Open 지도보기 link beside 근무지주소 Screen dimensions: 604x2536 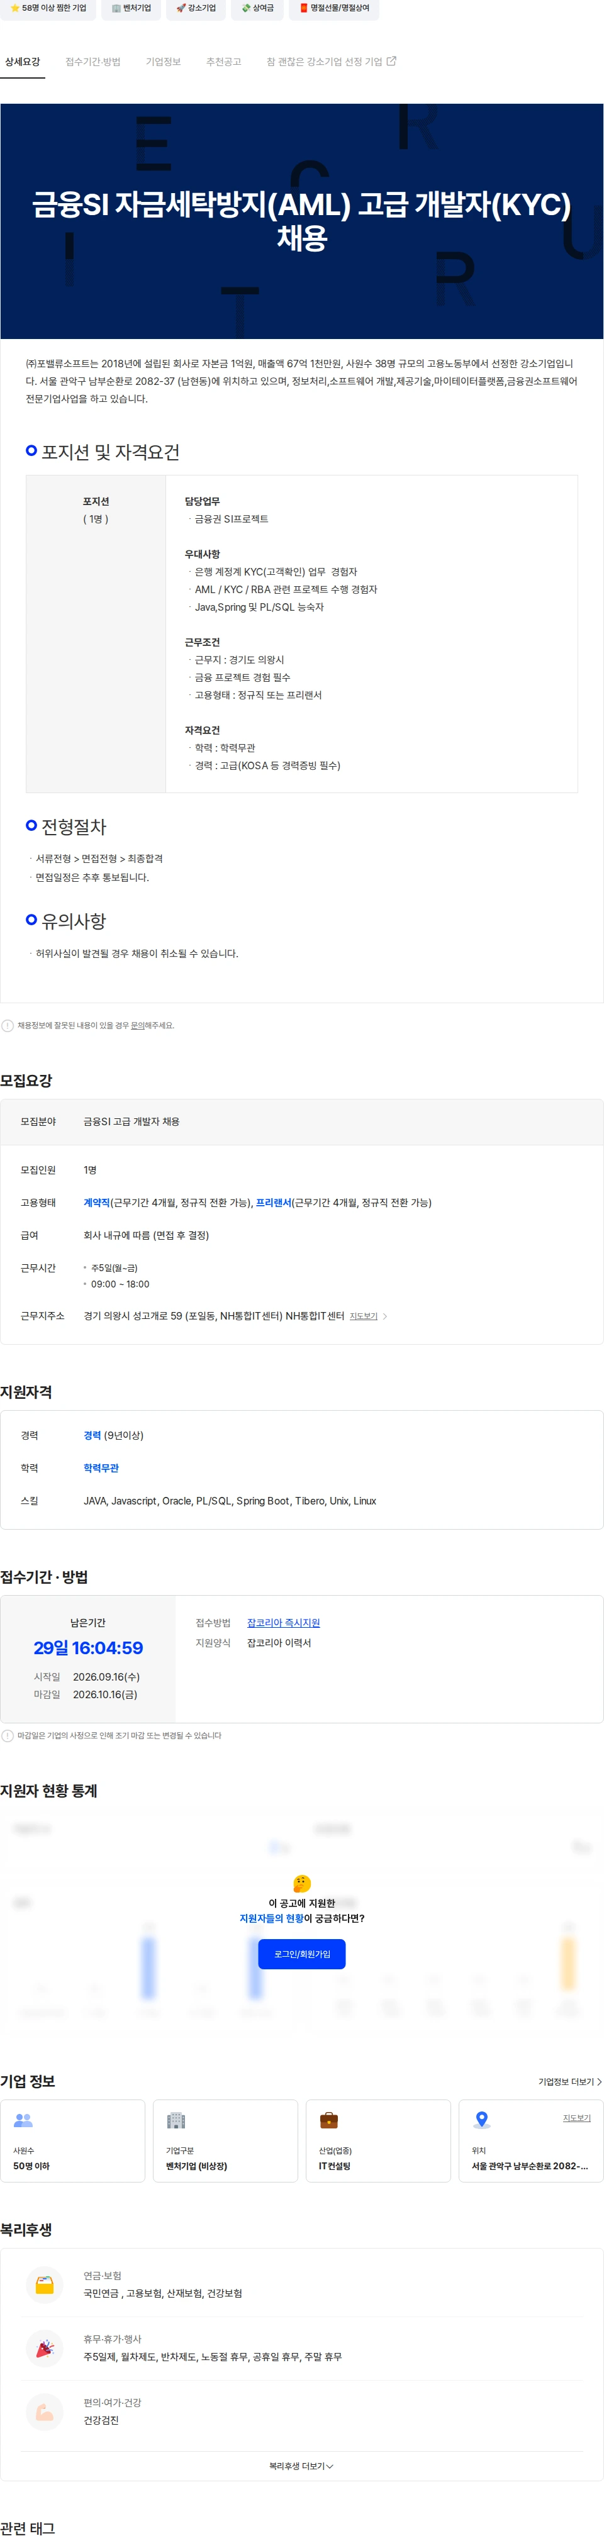pyautogui.click(x=364, y=1315)
